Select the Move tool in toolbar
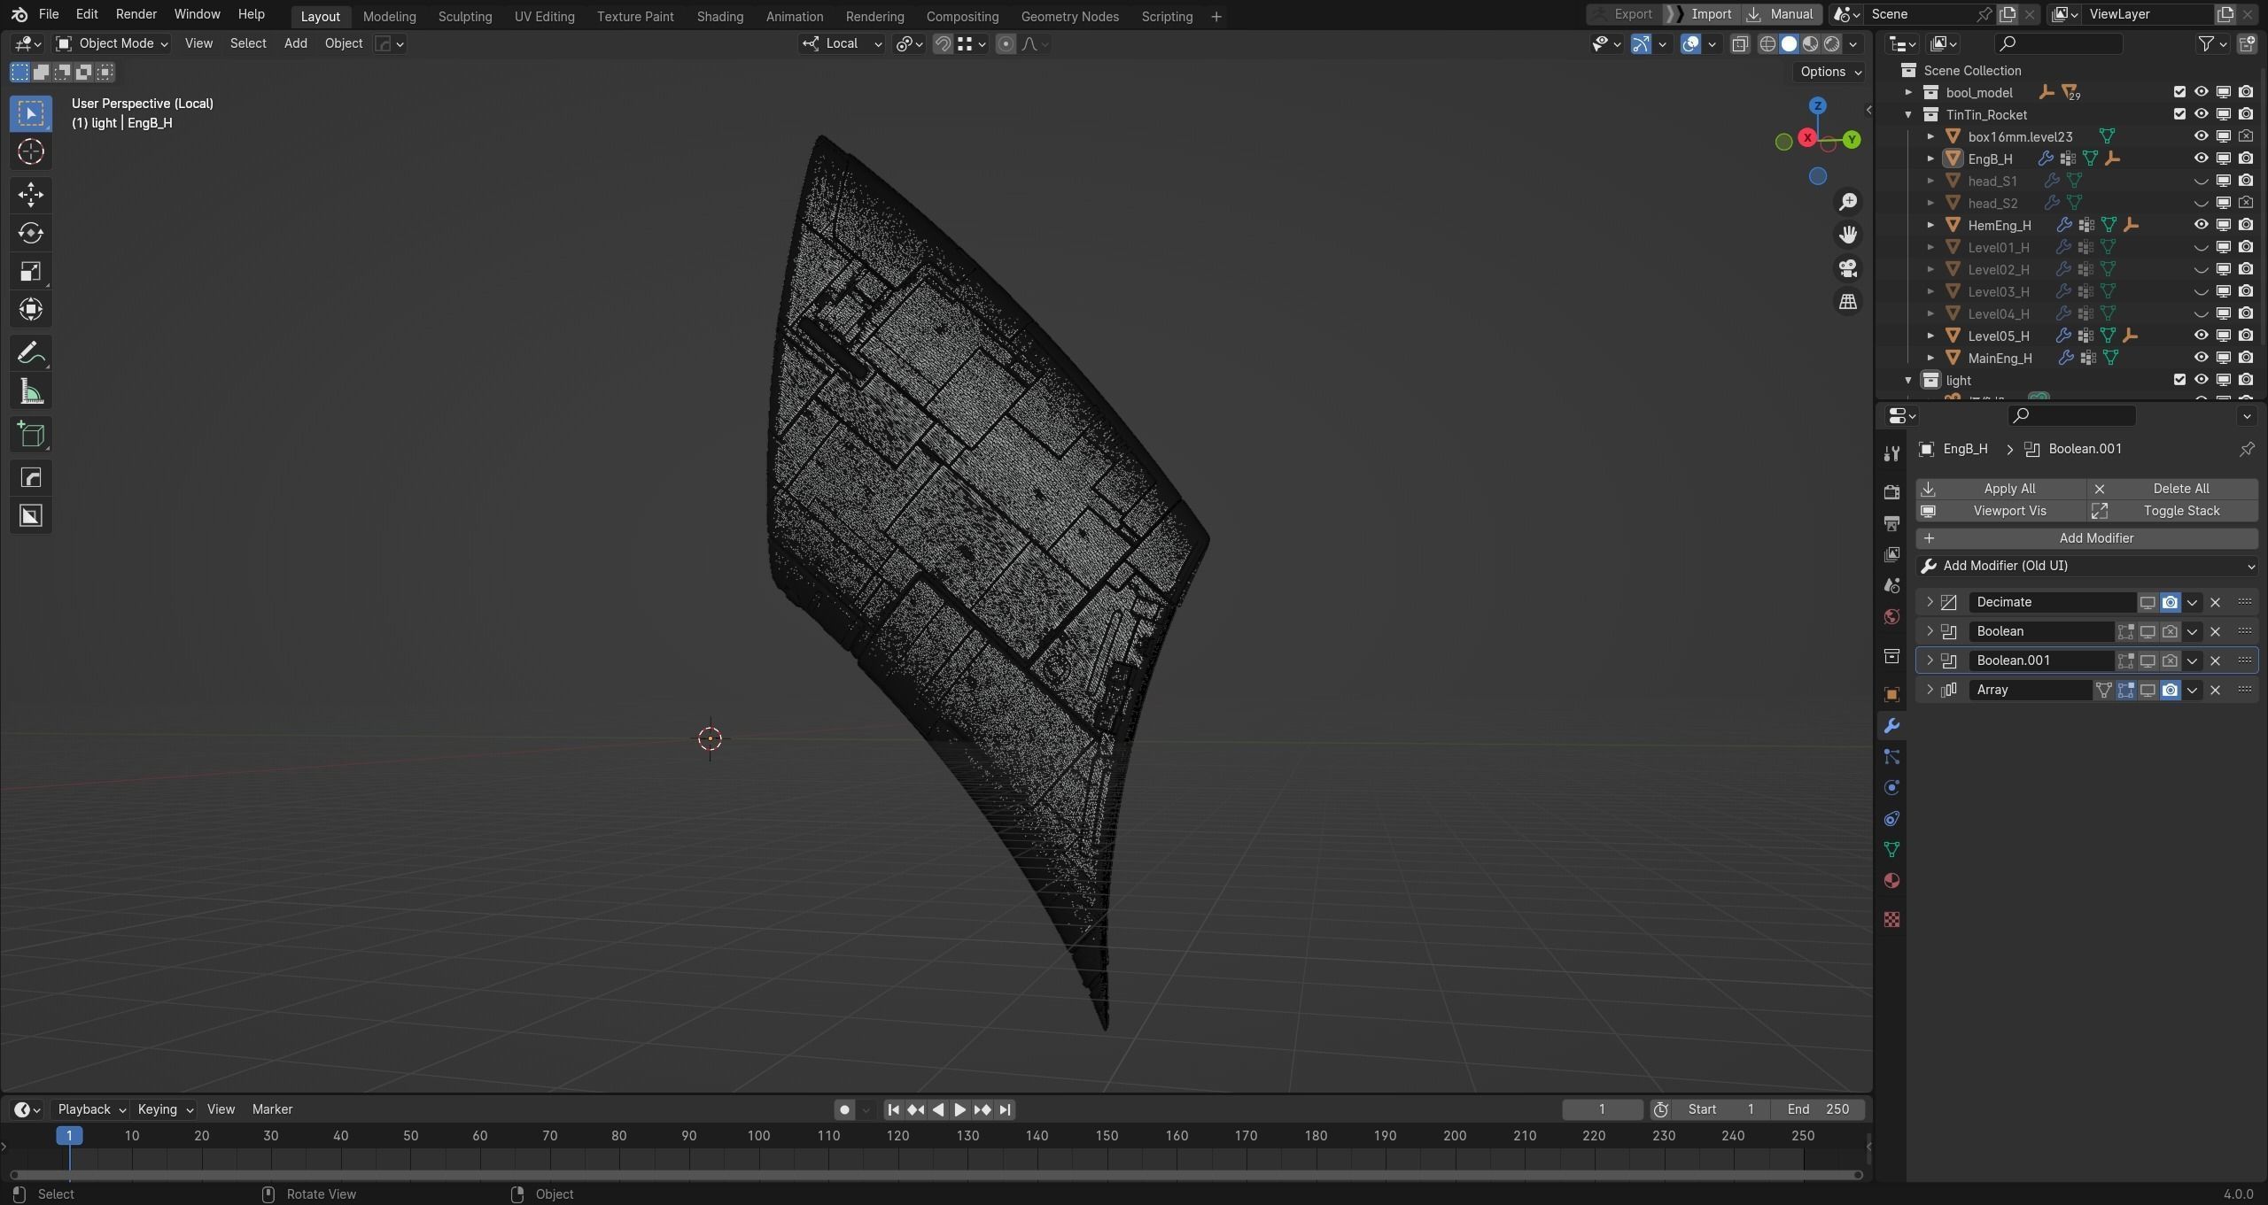 pos(31,194)
